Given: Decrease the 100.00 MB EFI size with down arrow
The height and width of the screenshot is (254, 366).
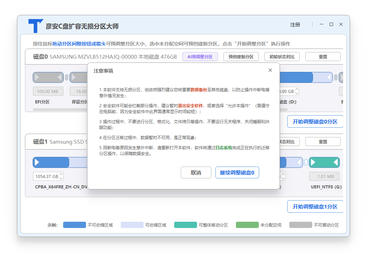Looking at the screenshot, I should point(61,93).
